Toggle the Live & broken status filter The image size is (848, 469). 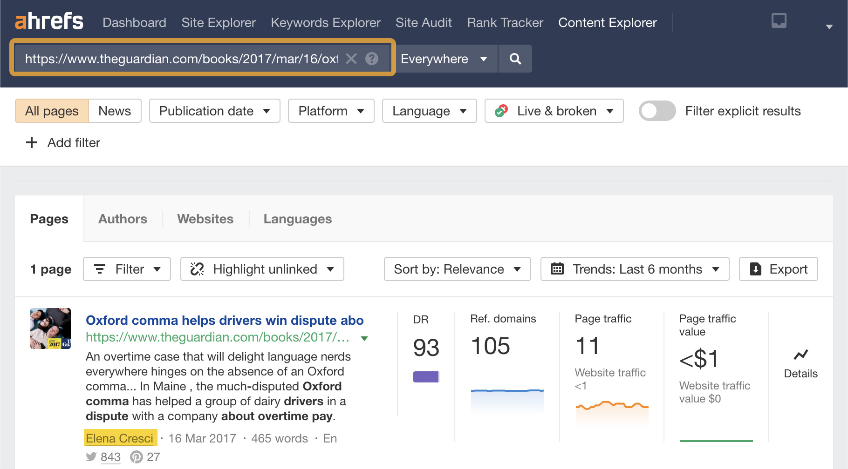tap(554, 111)
